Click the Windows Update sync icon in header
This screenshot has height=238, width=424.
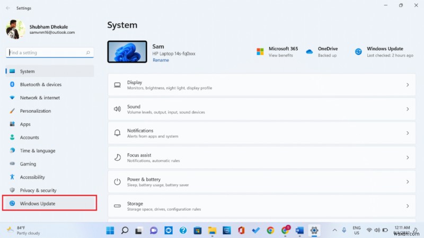point(358,51)
